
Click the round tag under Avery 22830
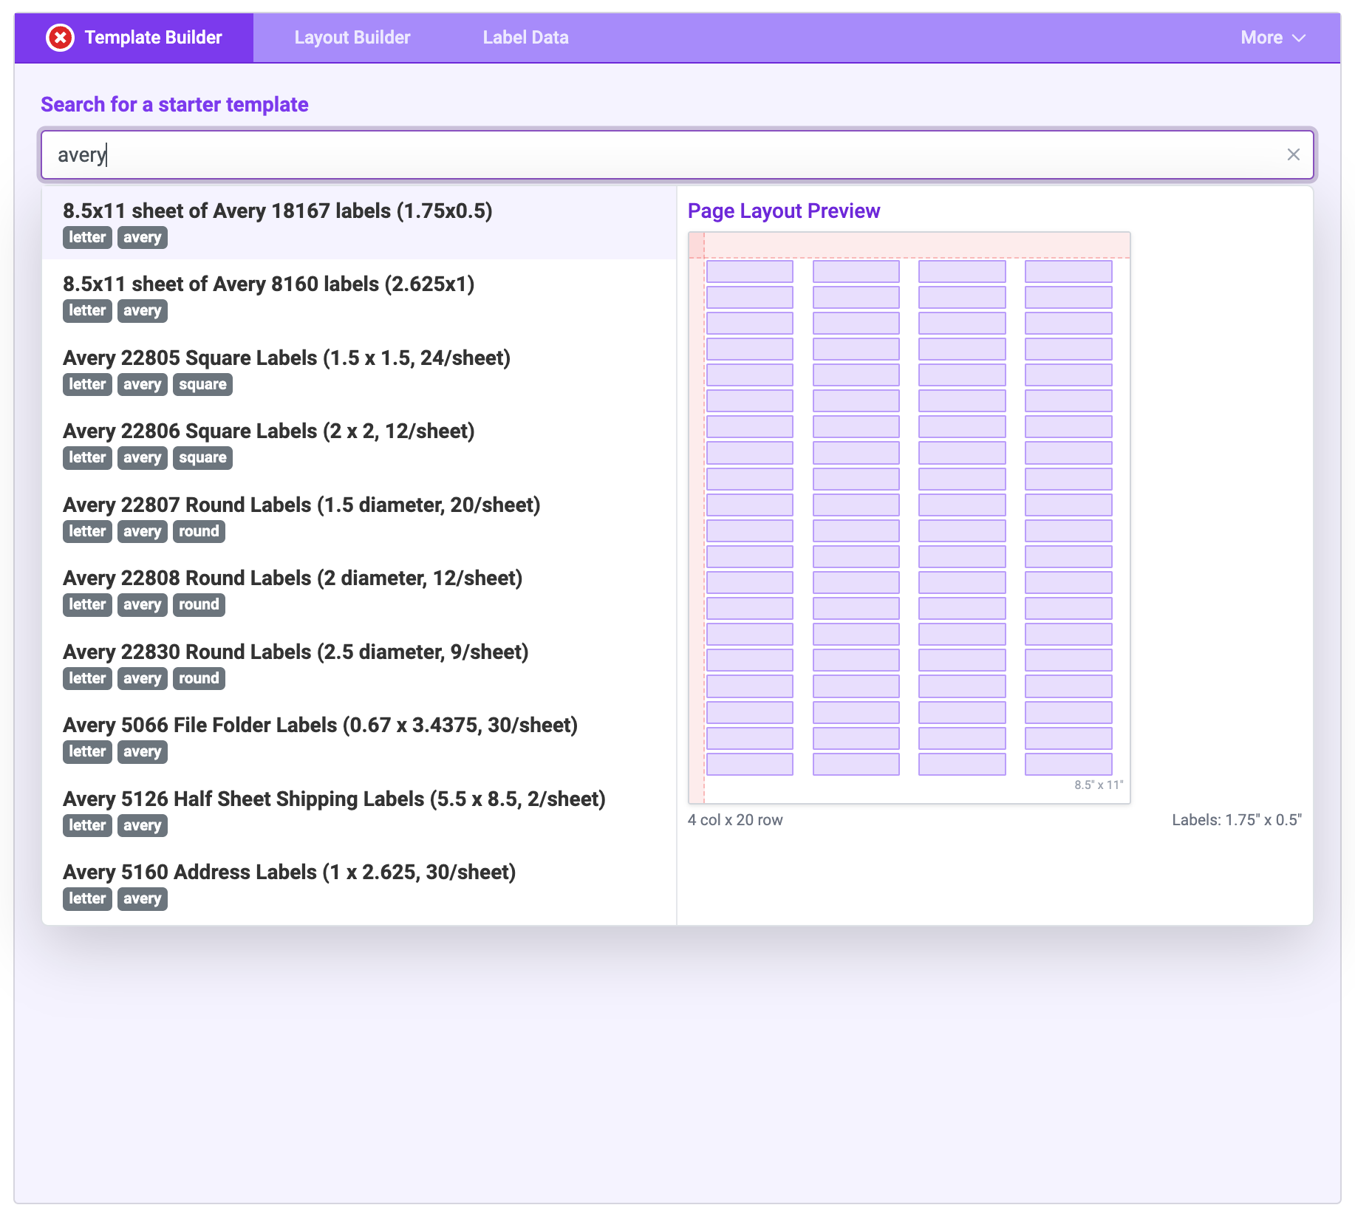(199, 678)
